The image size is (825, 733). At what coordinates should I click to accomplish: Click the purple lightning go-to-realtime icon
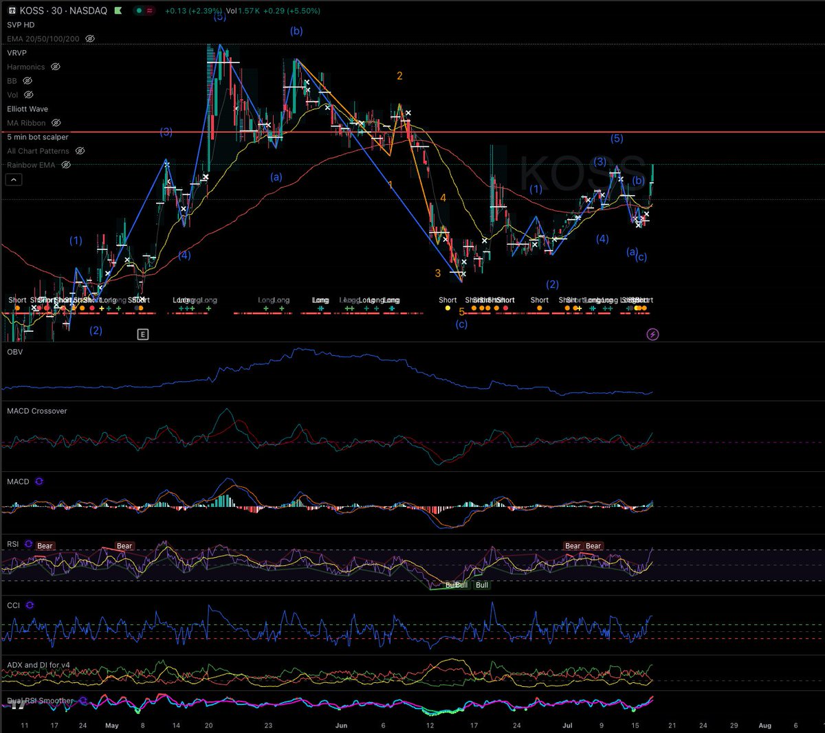(653, 335)
